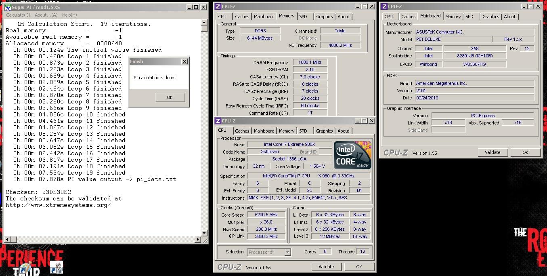Viewport: 547px width, 276px height.
Task: Click the Core Speed value 5200.5 MHz
Action: point(266,215)
